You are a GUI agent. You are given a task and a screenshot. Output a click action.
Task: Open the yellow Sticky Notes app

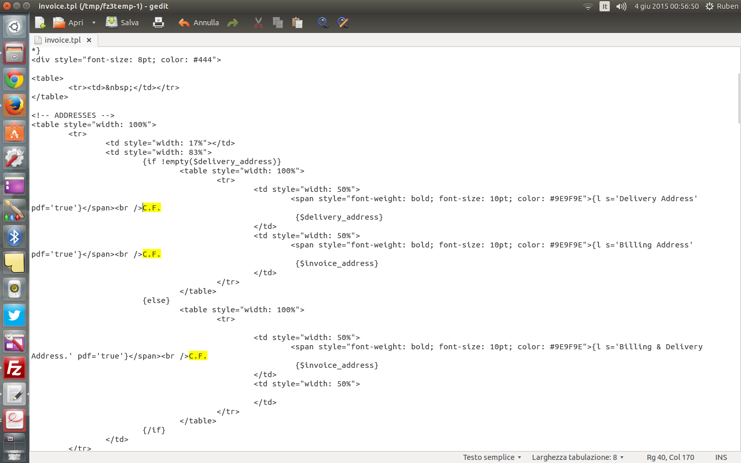point(14,263)
